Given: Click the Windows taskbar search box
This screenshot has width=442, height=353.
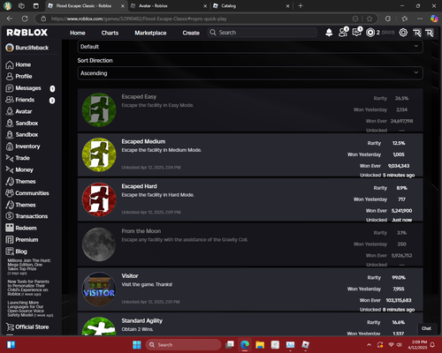Looking at the screenshot, I should (183, 345).
